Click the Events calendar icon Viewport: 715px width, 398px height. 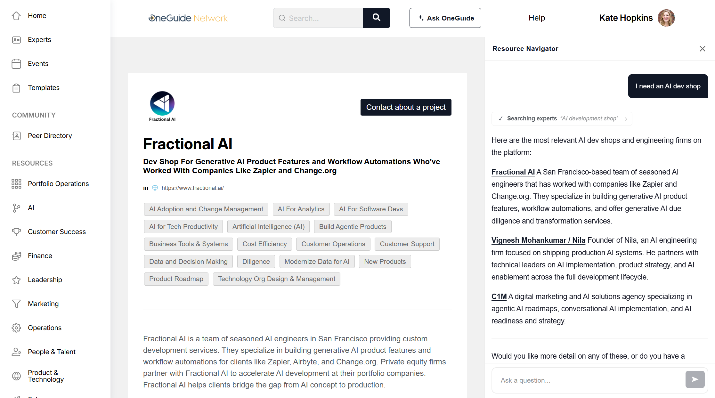(16, 64)
